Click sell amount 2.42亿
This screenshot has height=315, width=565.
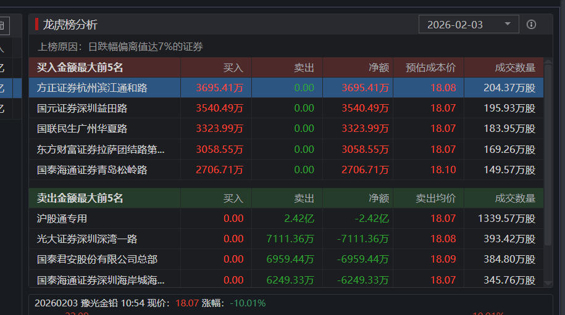click(299, 218)
